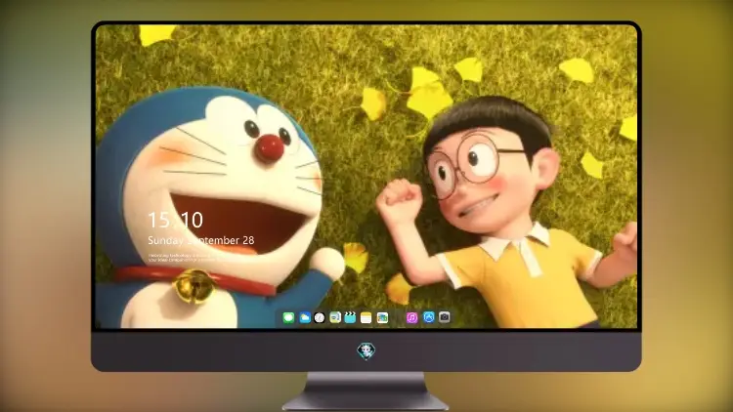The width and height of the screenshot is (733, 412).
Task: Open the clapperboard video app in dock
Action: pos(350,318)
